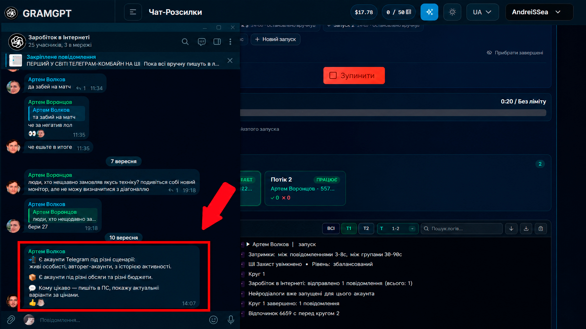Click Артем Воронцов name on monitor message
Viewport: 586px width, 329px height.
pyautogui.click(x=50, y=175)
